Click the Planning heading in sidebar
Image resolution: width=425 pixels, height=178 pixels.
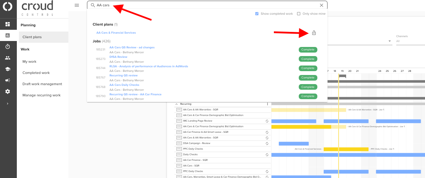click(x=28, y=25)
